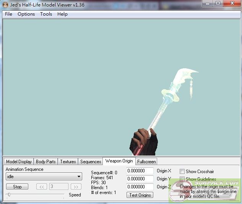
Task: Click the app icon in title bar
Action: (x=5, y=5)
